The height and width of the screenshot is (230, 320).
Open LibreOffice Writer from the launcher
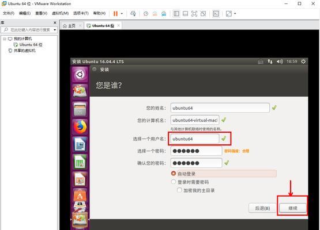(x=80, y=144)
